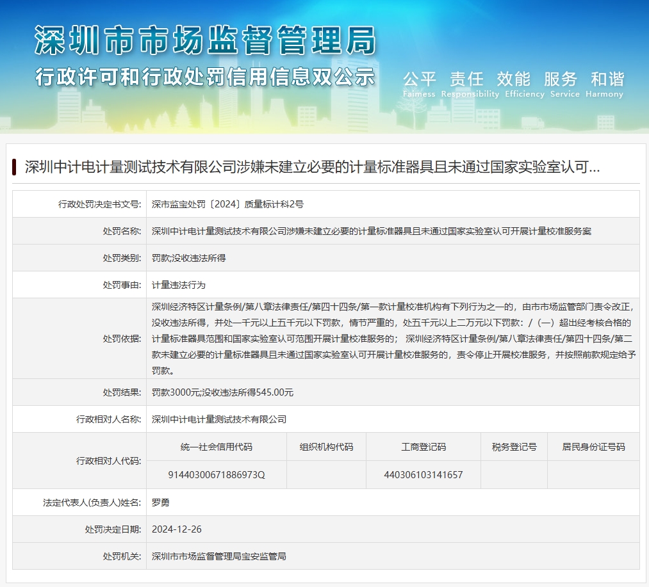Click the 行政许可和行政处罚信用信息双公示 subtitle
Image resolution: width=649 pixels, height=587 pixels.
[204, 77]
